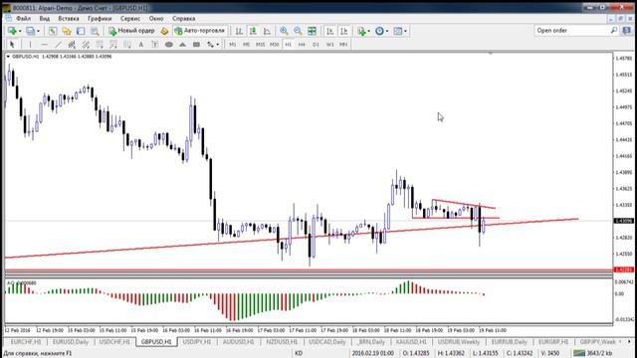Switch timeframe to W1
Viewport: 637px width, 358px height.
click(x=329, y=44)
